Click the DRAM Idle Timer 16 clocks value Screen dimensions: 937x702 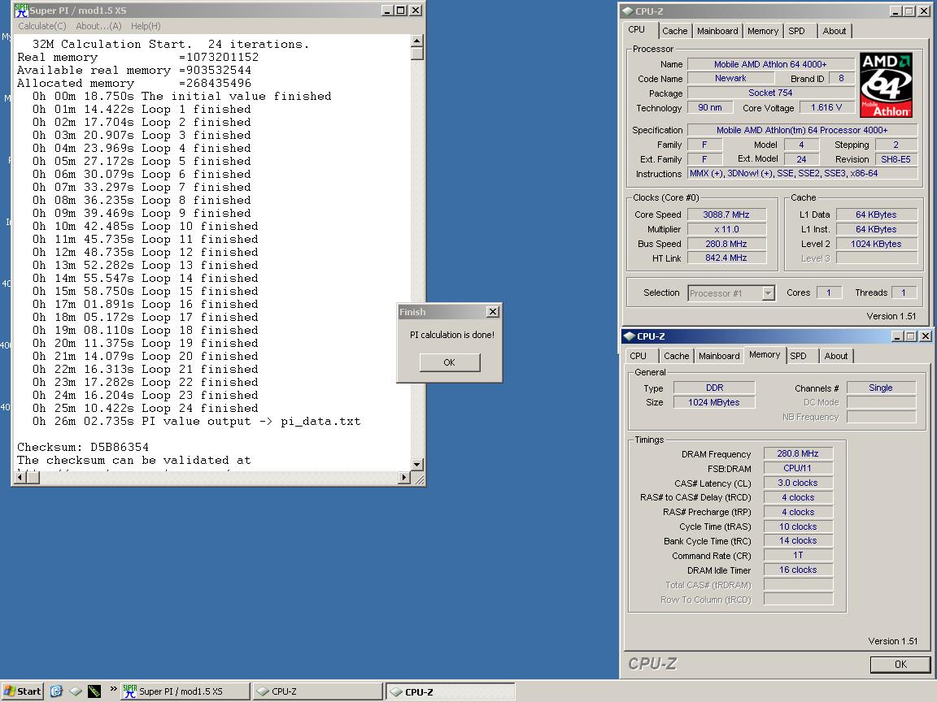[x=798, y=570]
